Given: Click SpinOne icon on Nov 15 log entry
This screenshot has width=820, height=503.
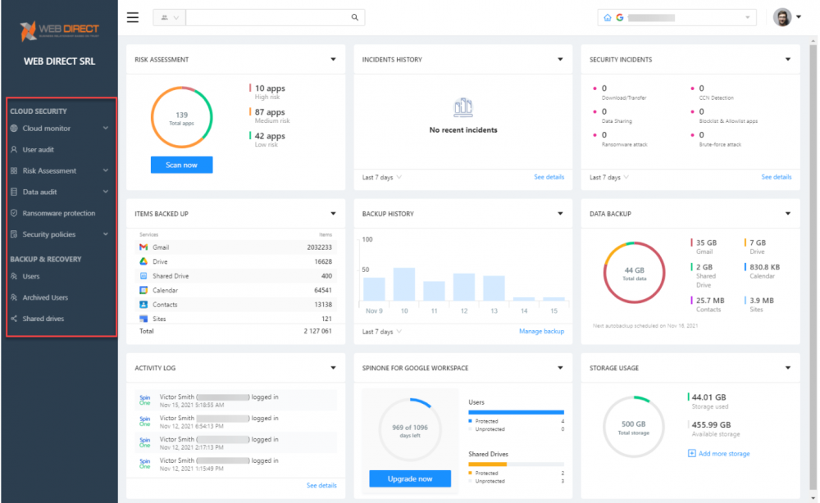Looking at the screenshot, I should pyautogui.click(x=145, y=400).
